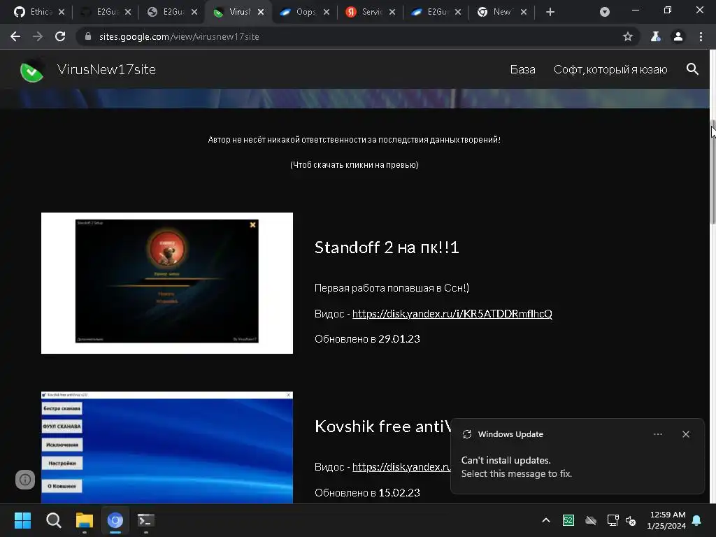Open network settings tray icon

613,520
